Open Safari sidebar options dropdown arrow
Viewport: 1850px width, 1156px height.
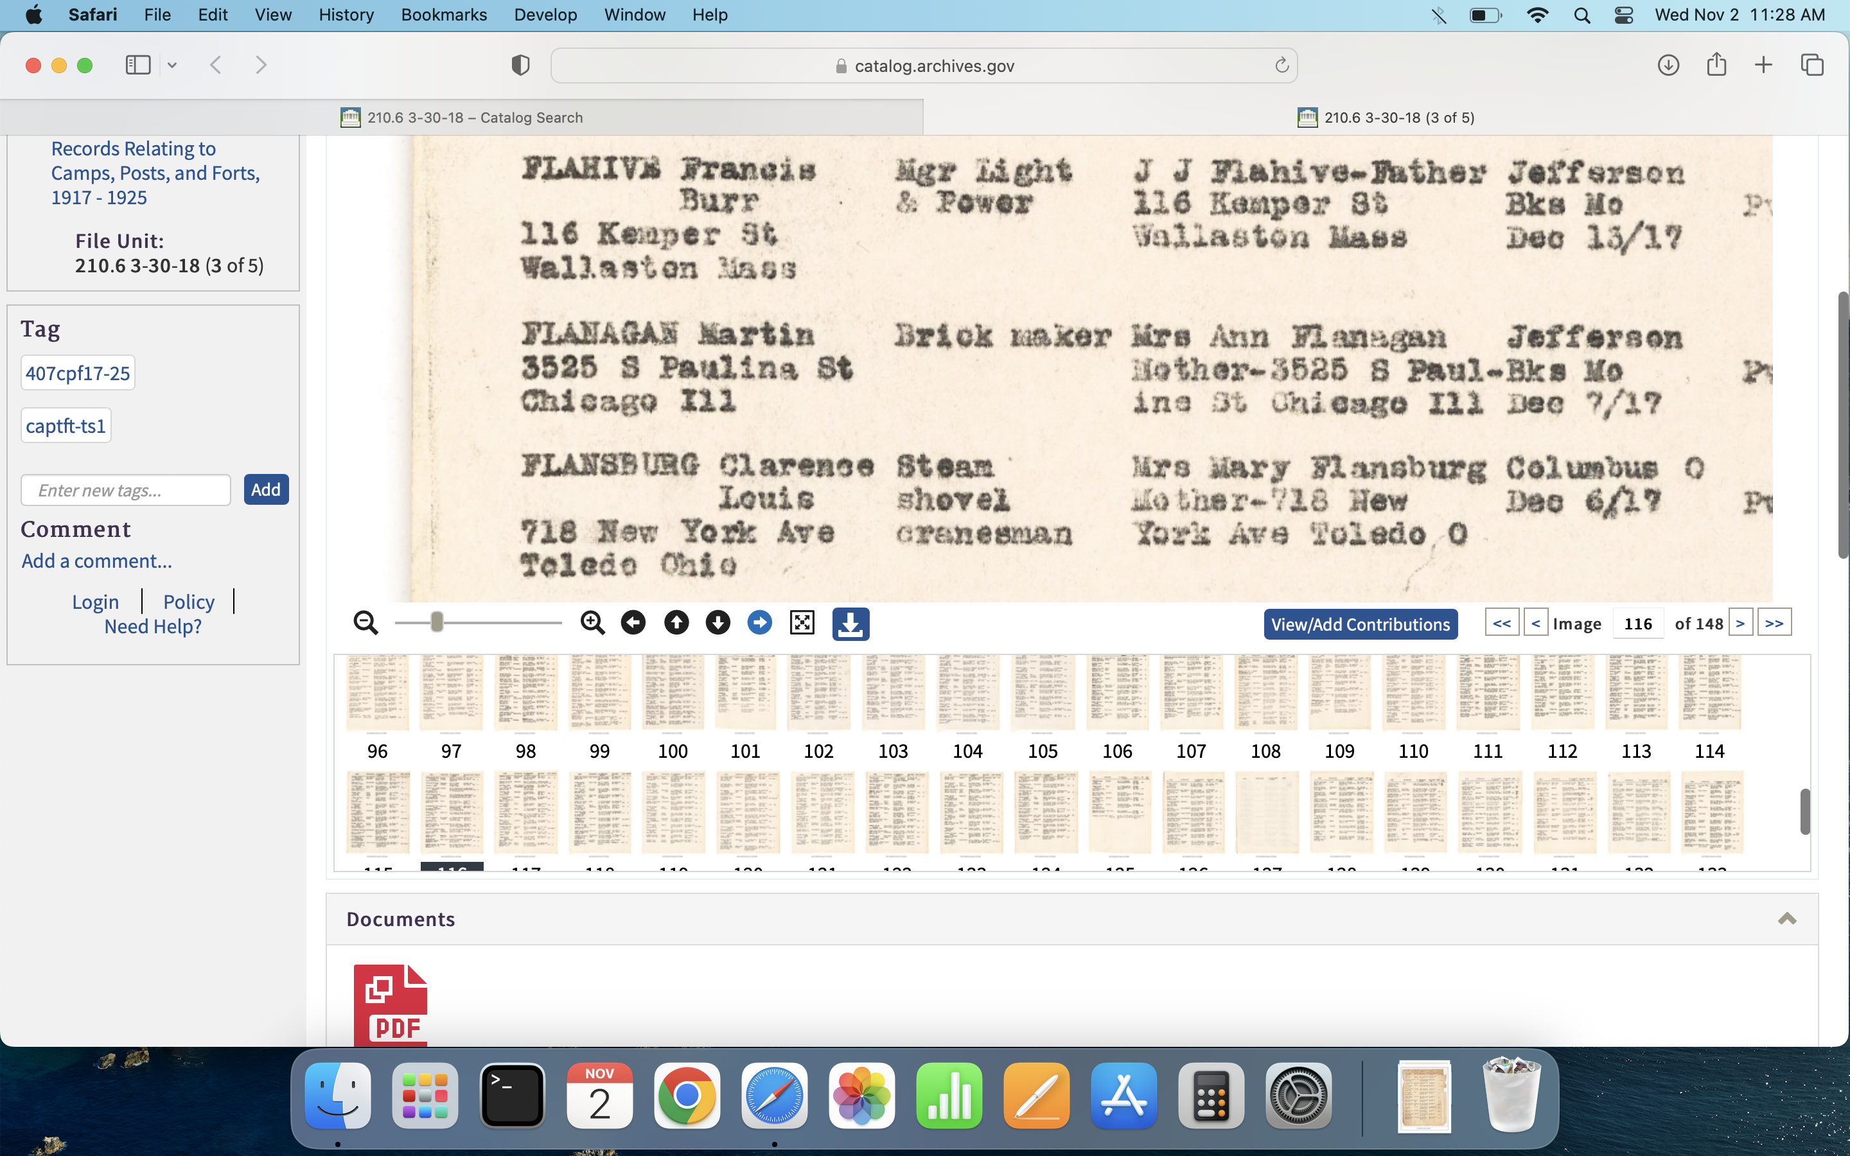[x=172, y=66]
